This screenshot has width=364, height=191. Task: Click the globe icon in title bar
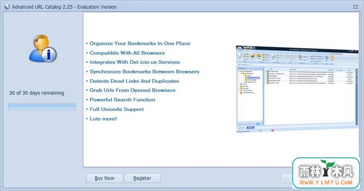tap(7, 7)
